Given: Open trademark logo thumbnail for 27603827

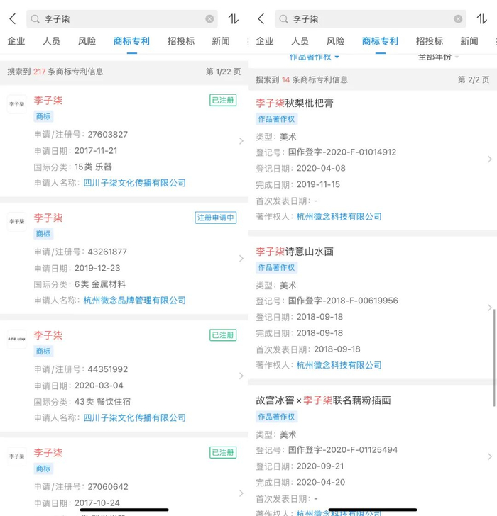Looking at the screenshot, I should [17, 104].
